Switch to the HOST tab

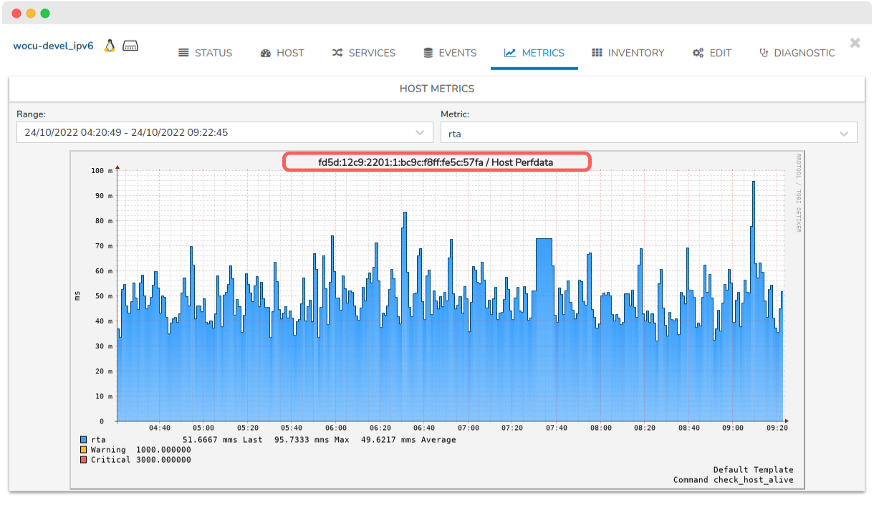[282, 53]
